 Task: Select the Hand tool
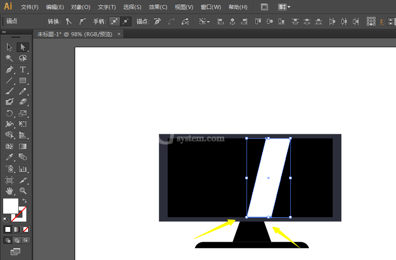point(9,191)
